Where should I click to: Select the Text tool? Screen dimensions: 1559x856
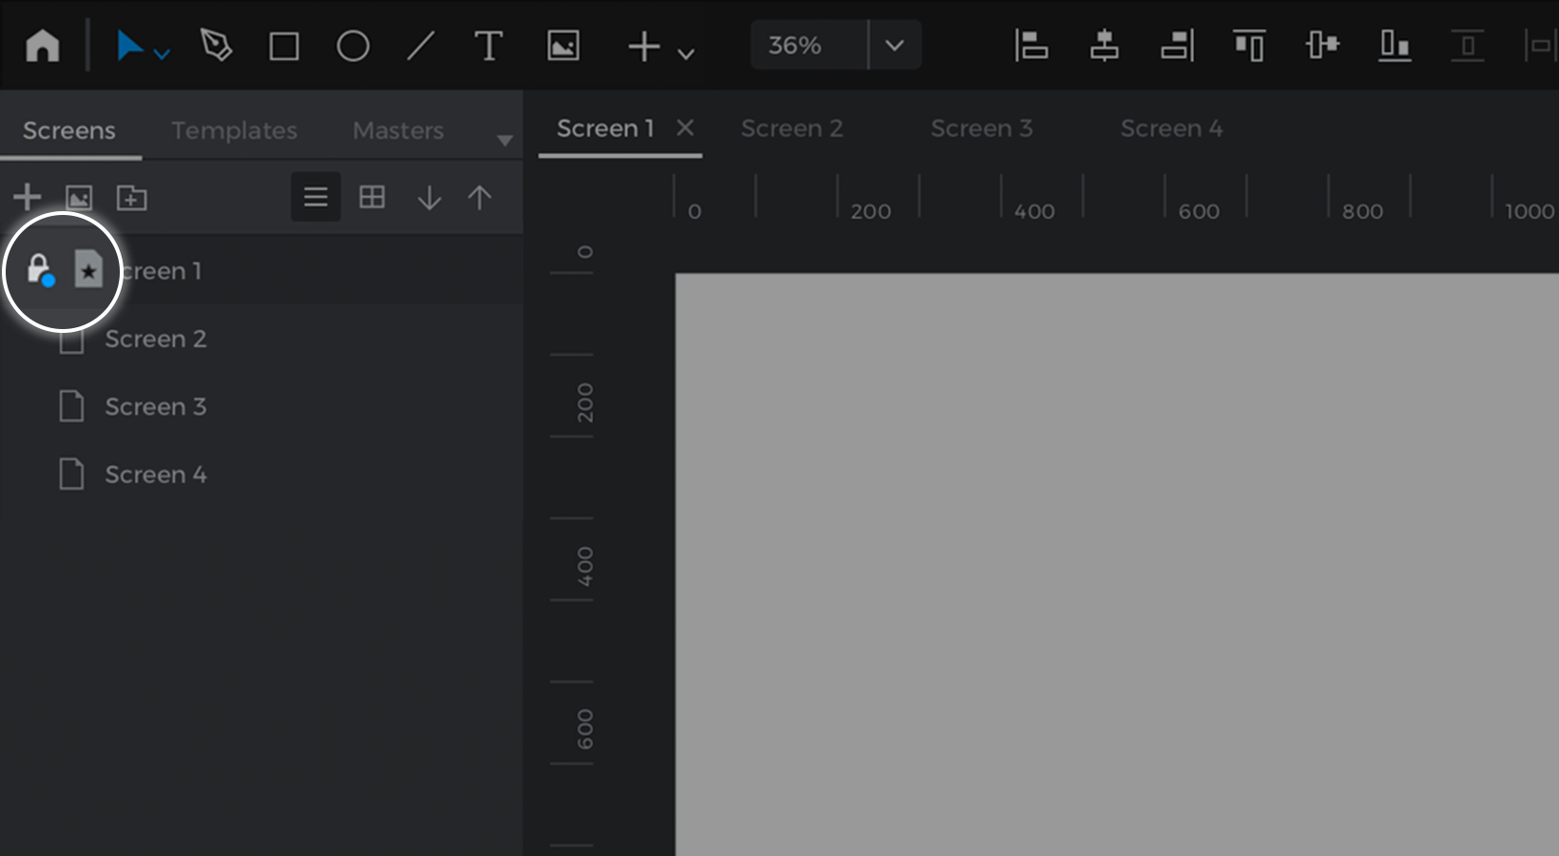(x=489, y=46)
